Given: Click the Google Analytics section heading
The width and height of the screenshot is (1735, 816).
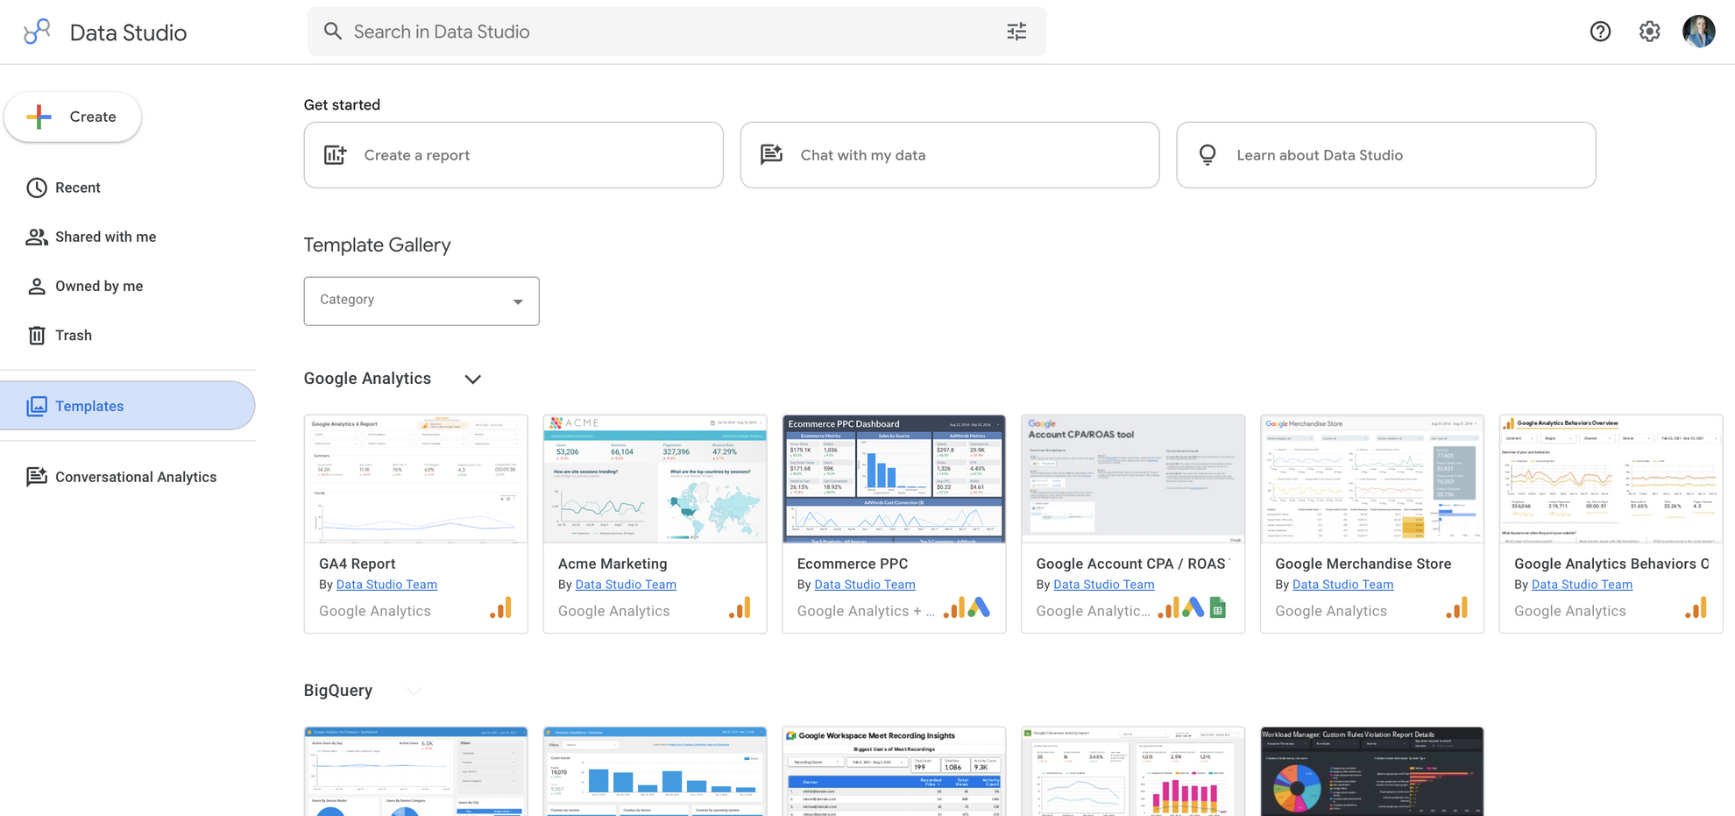Looking at the screenshot, I should [367, 379].
